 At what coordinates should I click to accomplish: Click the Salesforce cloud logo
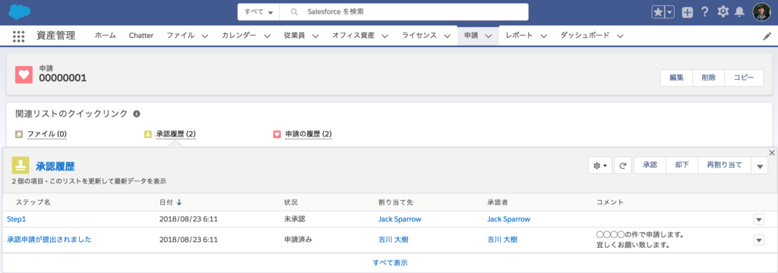pyautogui.click(x=20, y=11)
